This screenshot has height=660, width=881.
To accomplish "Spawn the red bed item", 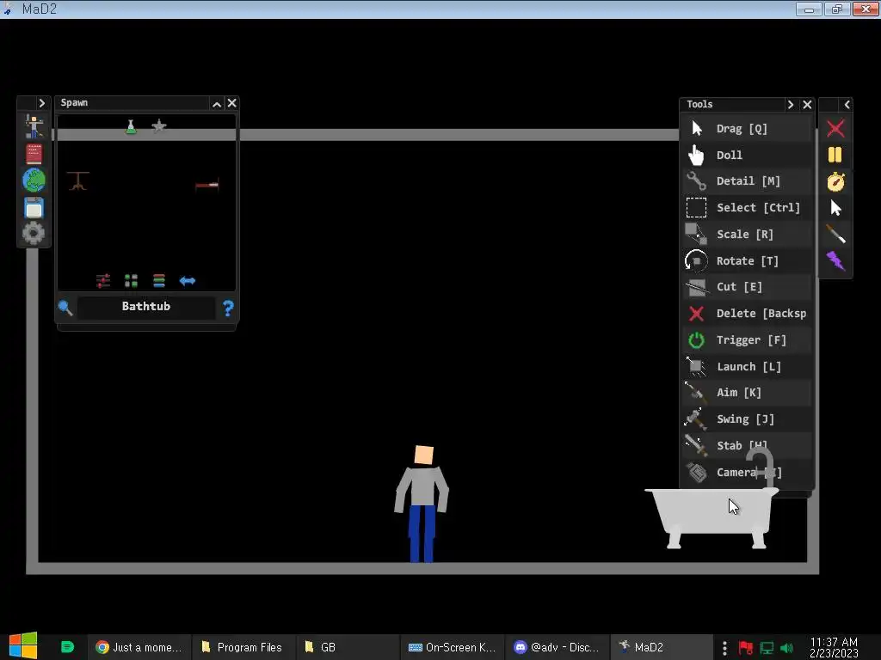I will (206, 185).
